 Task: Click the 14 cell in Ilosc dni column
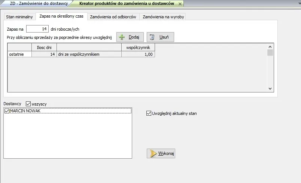click(x=44, y=54)
